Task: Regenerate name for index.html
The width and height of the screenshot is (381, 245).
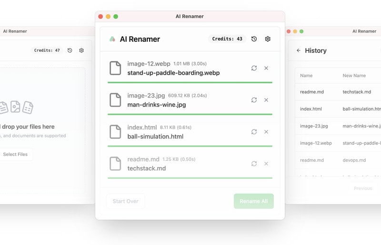Action: coord(254,132)
